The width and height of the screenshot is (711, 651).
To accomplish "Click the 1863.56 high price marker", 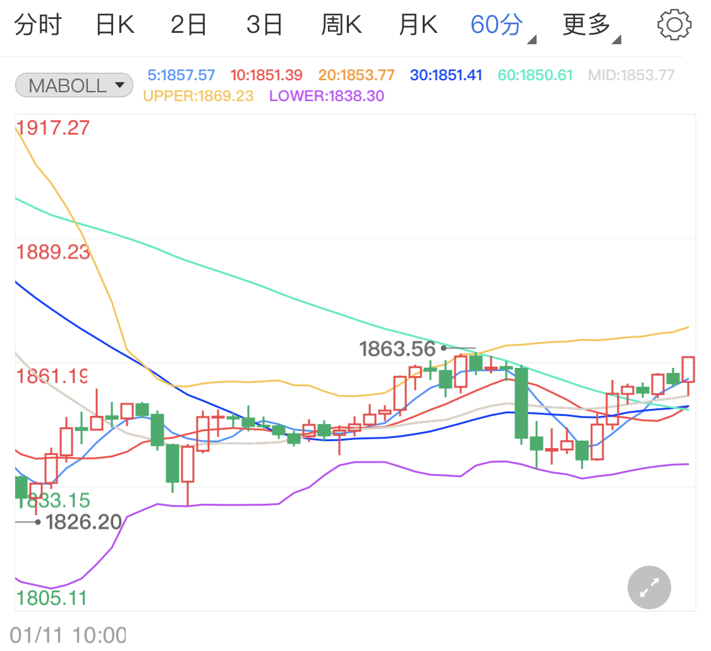I will point(398,349).
